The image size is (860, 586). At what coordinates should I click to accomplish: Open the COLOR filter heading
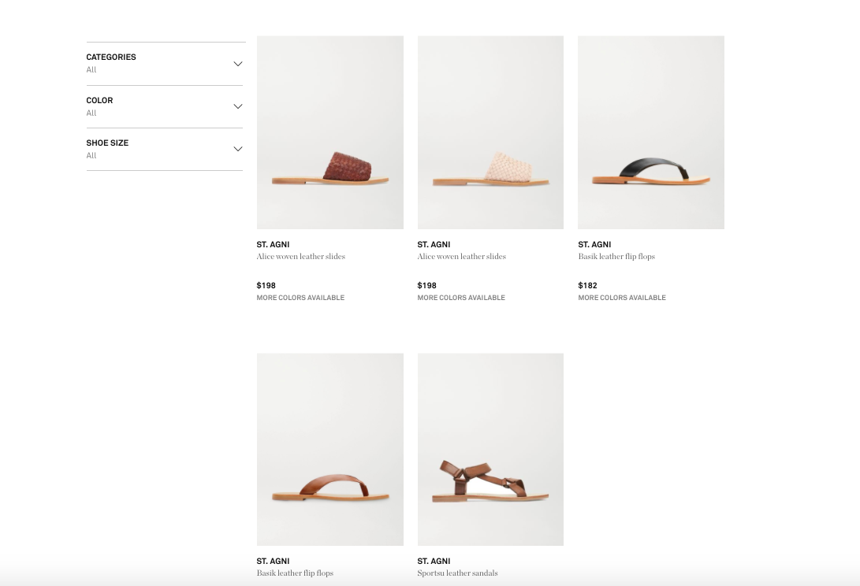(x=99, y=100)
